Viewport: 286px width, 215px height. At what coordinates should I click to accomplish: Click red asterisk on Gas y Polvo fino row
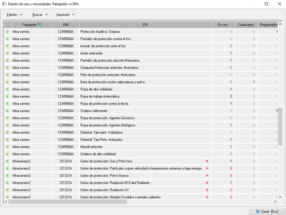(207, 161)
